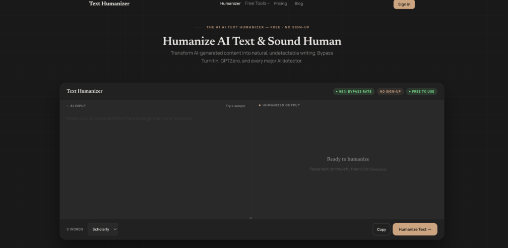This screenshot has width=508, height=248.
Task: Open the Scholarly tone dropdown
Action: 103,229
